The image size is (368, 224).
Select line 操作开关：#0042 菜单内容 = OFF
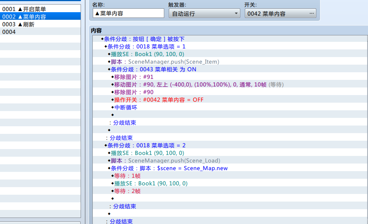(x=230, y=100)
